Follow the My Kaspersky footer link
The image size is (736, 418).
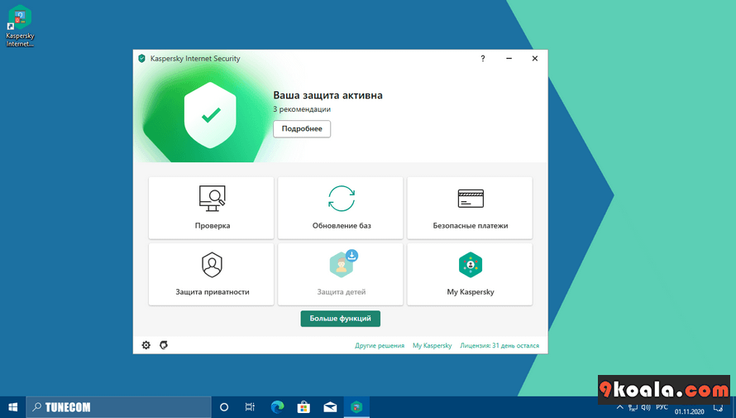point(432,345)
